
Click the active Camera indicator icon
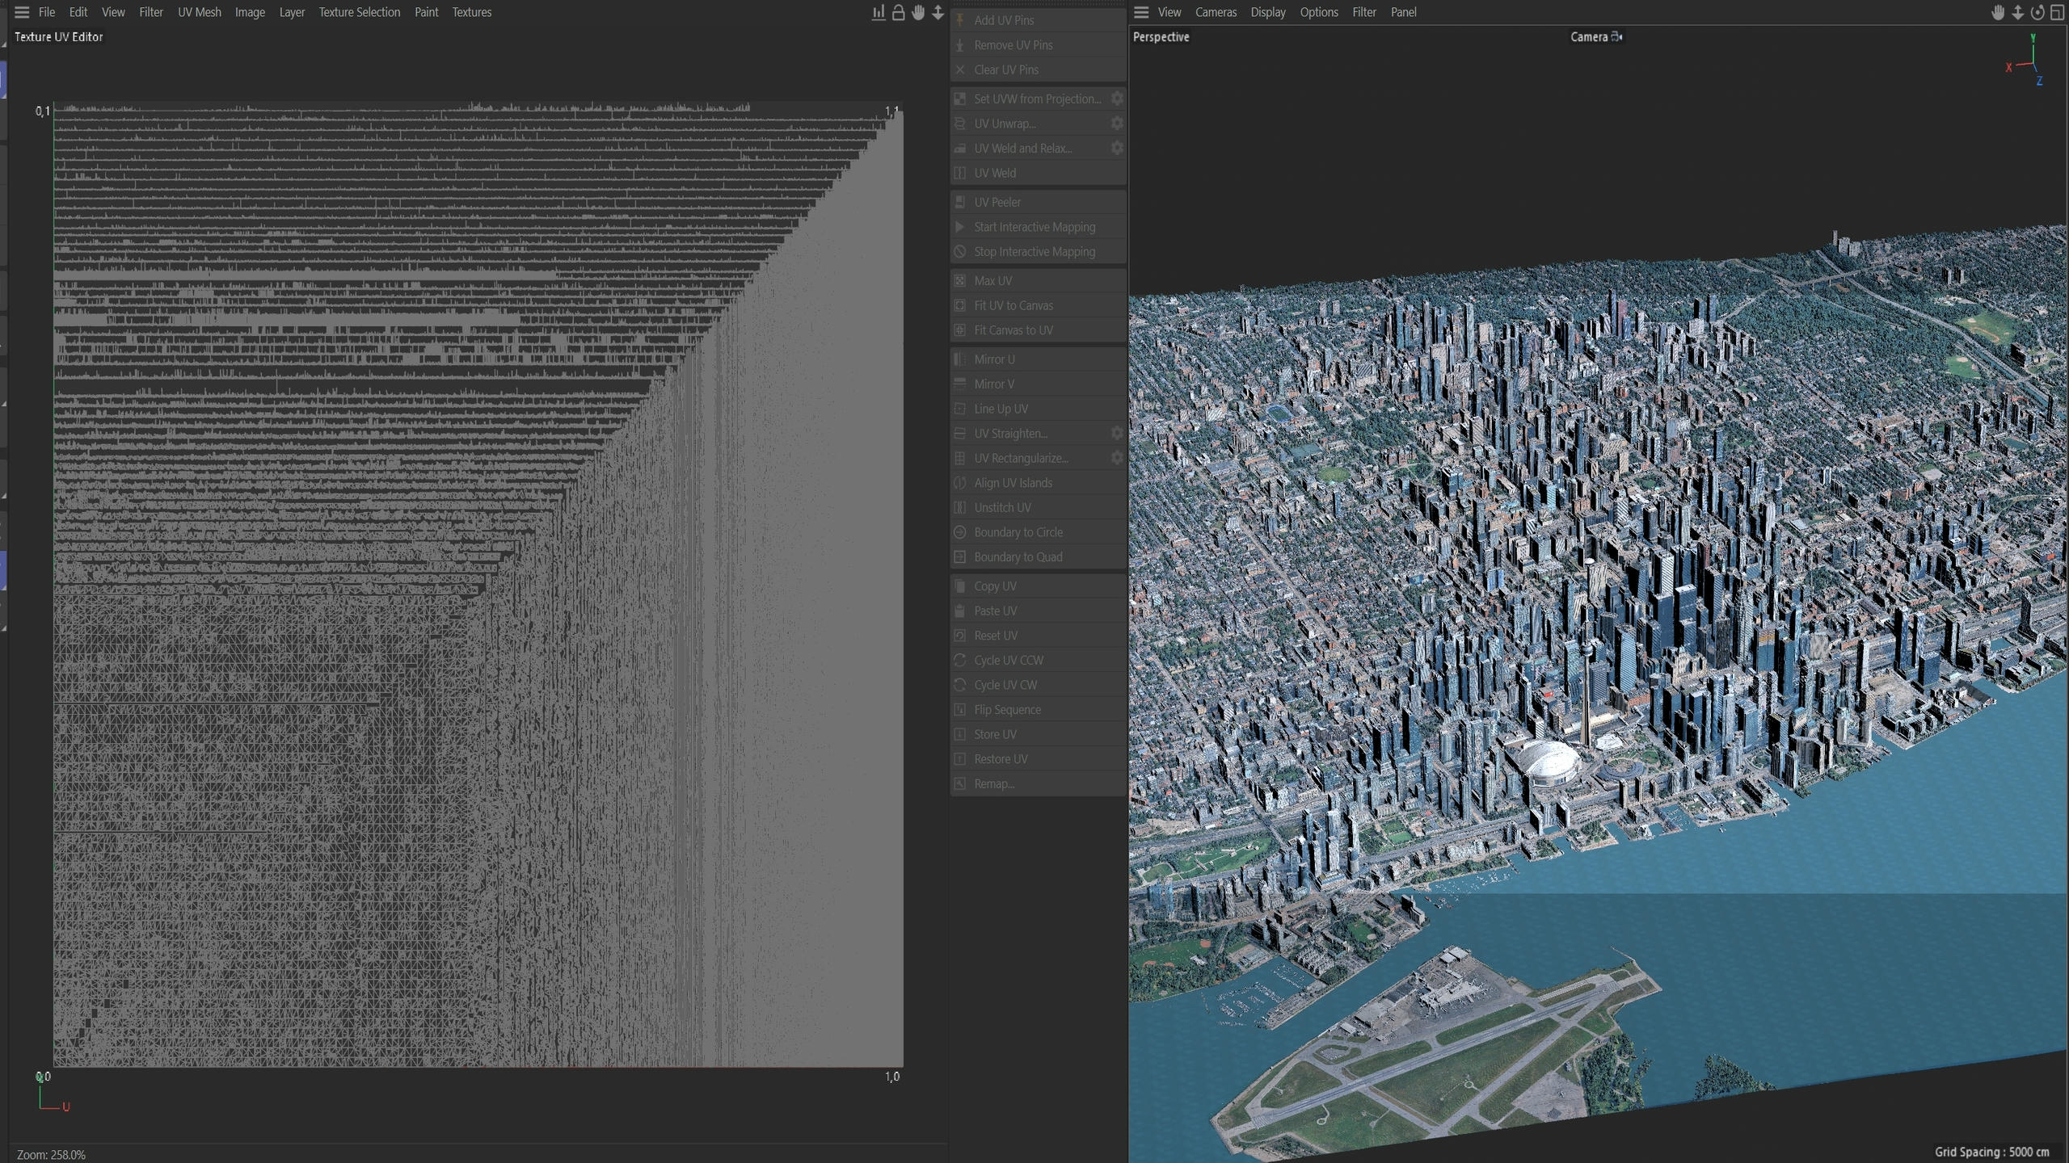[x=1616, y=36]
